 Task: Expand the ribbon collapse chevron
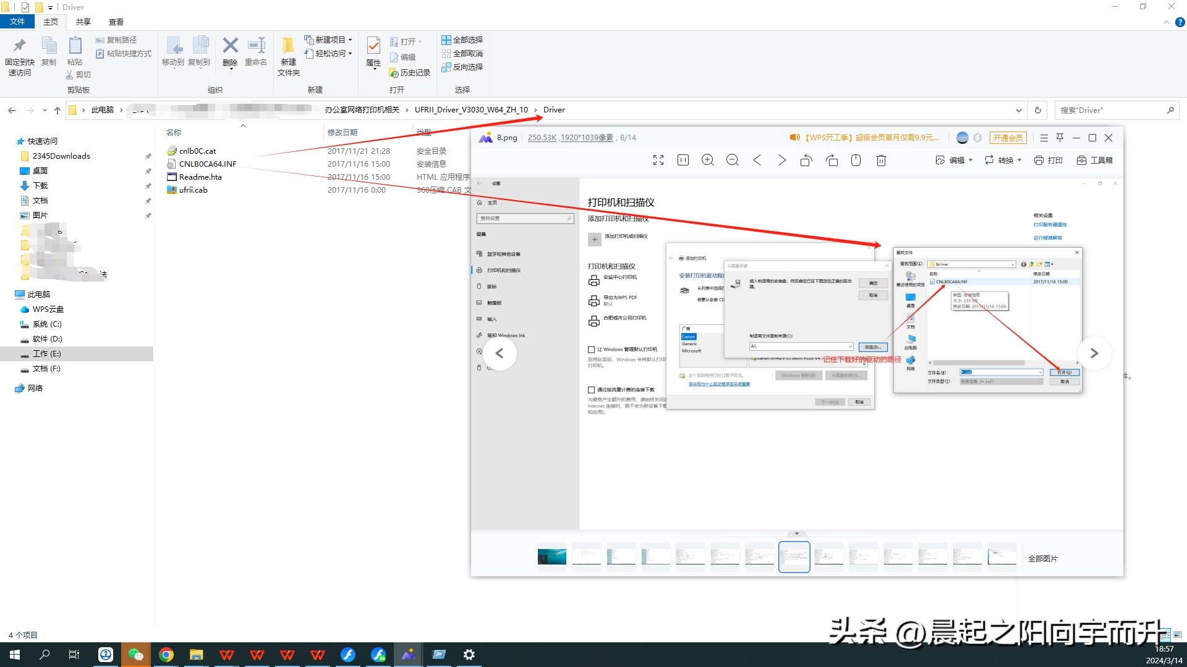click(x=1166, y=22)
